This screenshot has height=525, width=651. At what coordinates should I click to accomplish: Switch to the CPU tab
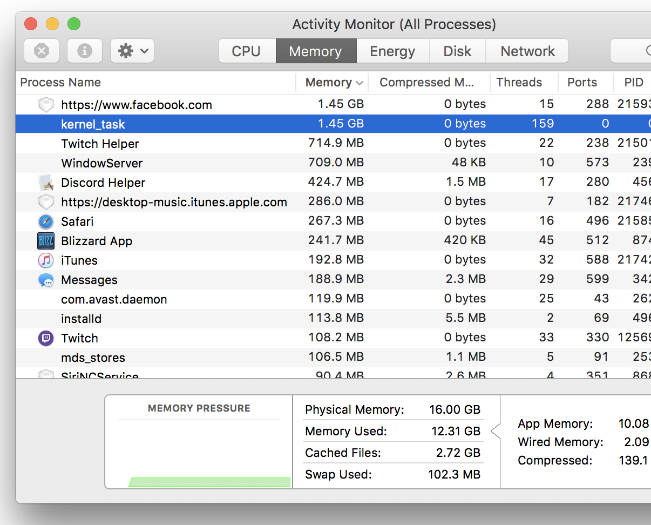coord(246,51)
